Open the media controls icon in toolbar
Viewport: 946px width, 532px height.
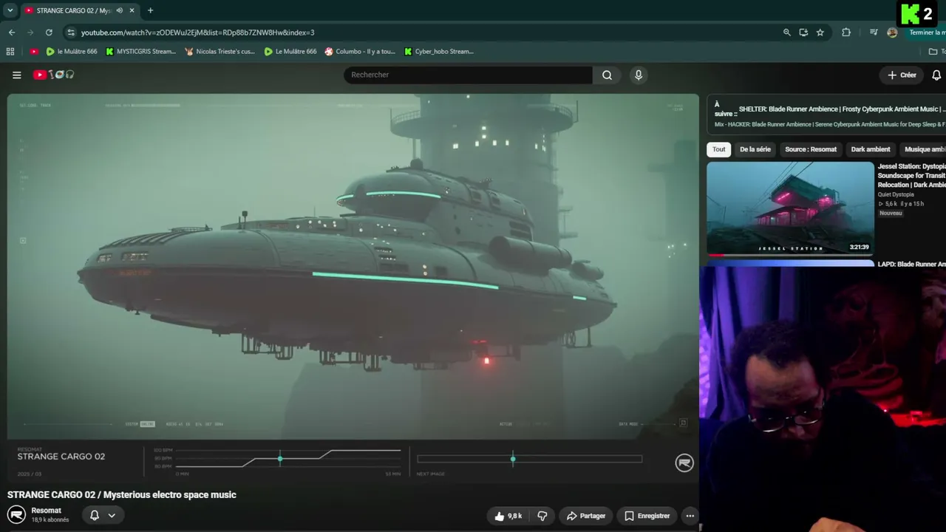coord(874,33)
